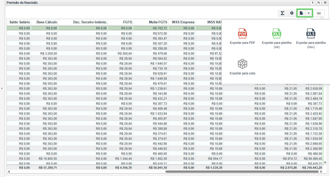This screenshot has width=330, height=177.
Task: Select the cell R$ 288,00
Action: [151, 48]
